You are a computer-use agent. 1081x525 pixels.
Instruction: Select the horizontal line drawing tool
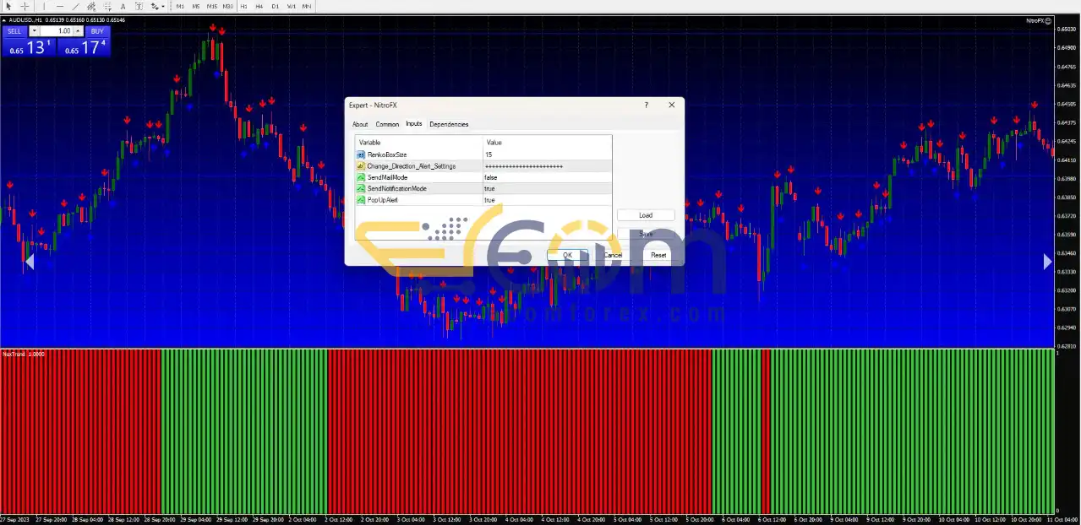[x=60, y=6]
